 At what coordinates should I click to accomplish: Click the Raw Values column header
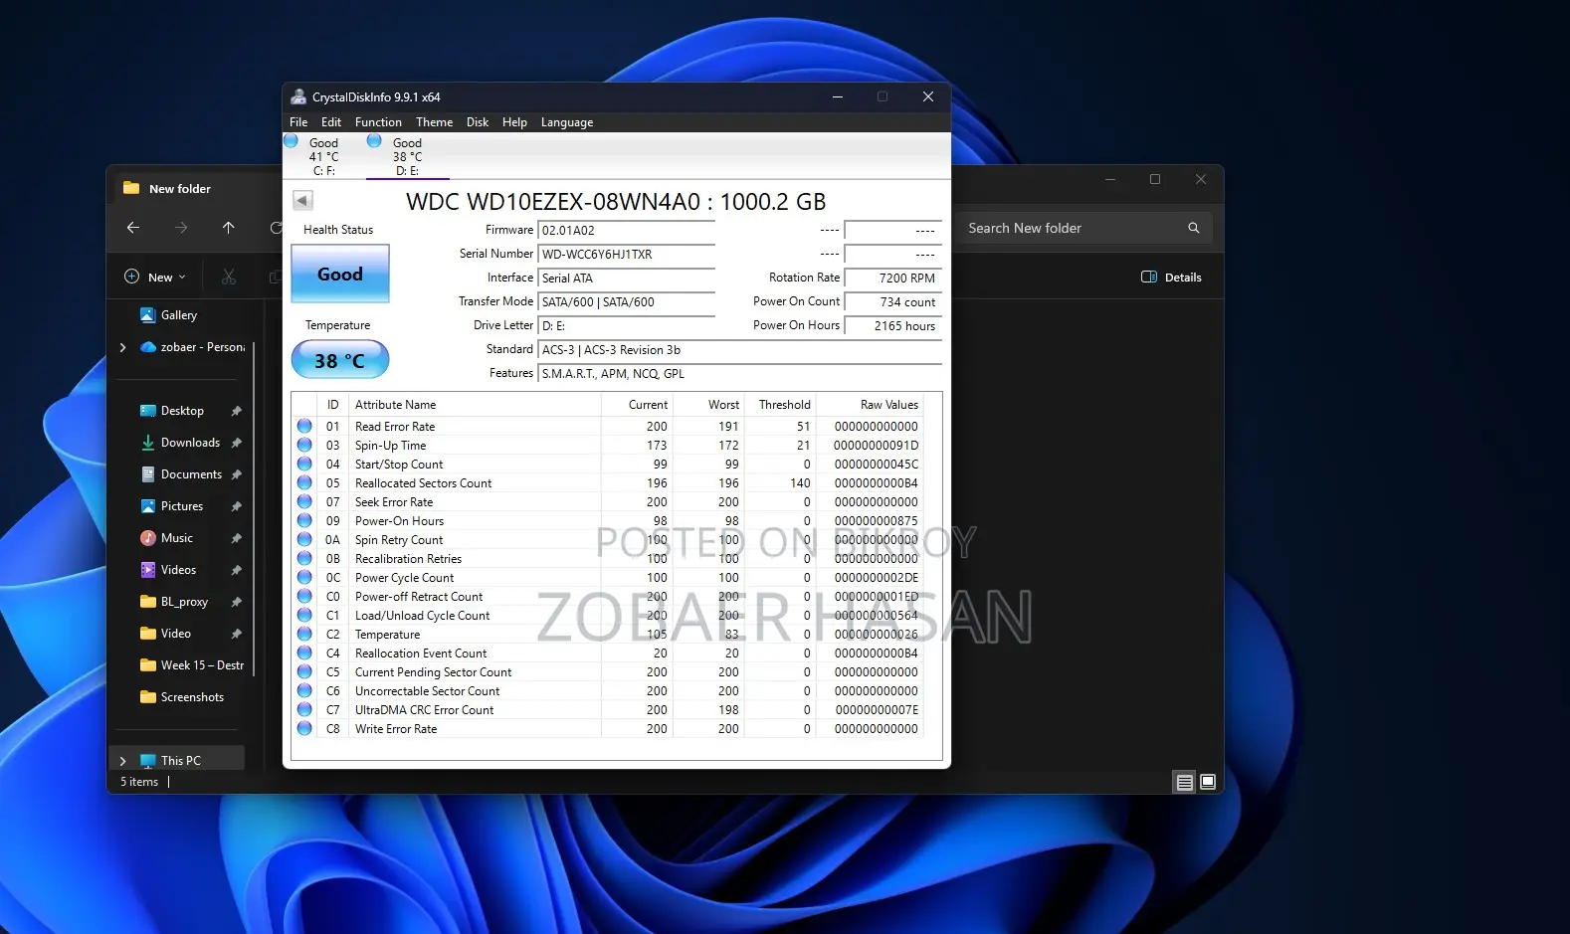tap(869, 405)
